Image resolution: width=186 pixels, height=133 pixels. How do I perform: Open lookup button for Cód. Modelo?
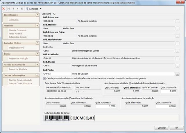(177, 28)
